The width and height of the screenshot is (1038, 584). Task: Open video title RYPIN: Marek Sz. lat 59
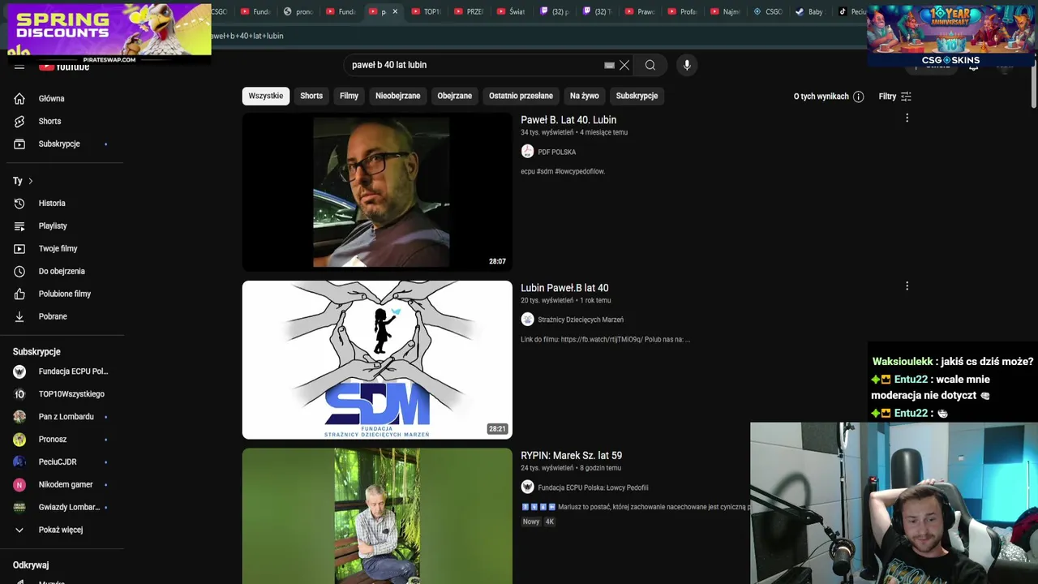(x=571, y=456)
